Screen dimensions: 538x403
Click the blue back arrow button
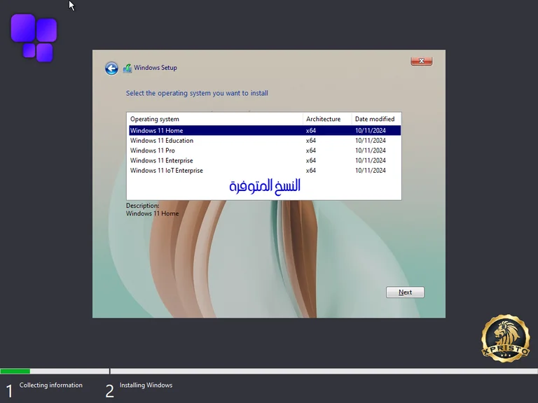pyautogui.click(x=111, y=68)
